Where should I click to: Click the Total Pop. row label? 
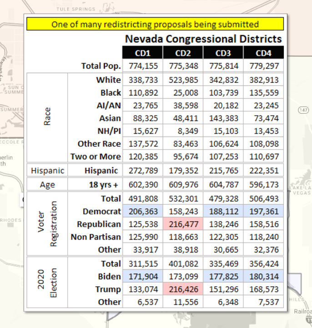101,66
